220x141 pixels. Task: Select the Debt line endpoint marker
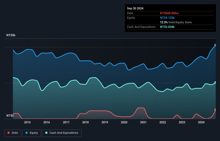215,110
